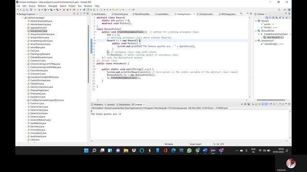Select CheckedException.java in Package Explorer
307x172 pixels.
tap(41, 57)
